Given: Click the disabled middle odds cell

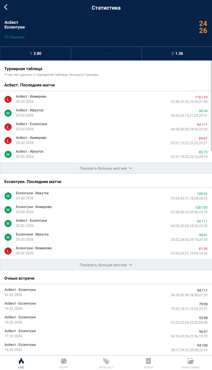Looking at the screenshot, I should pos(106,53).
